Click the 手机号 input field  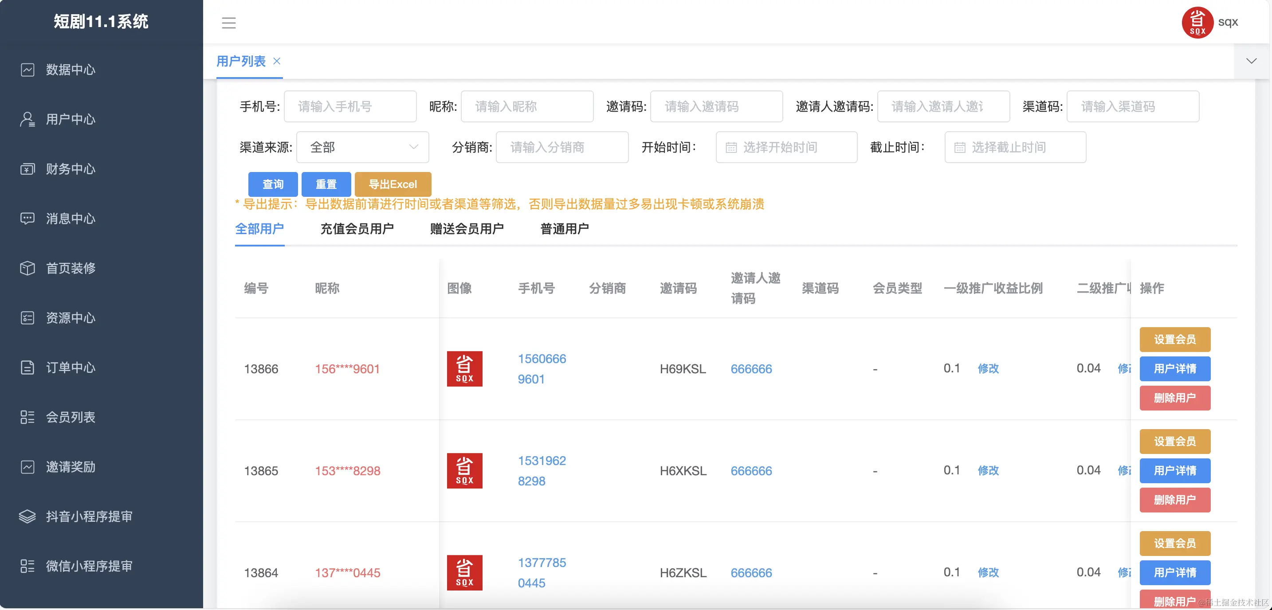tap(350, 106)
